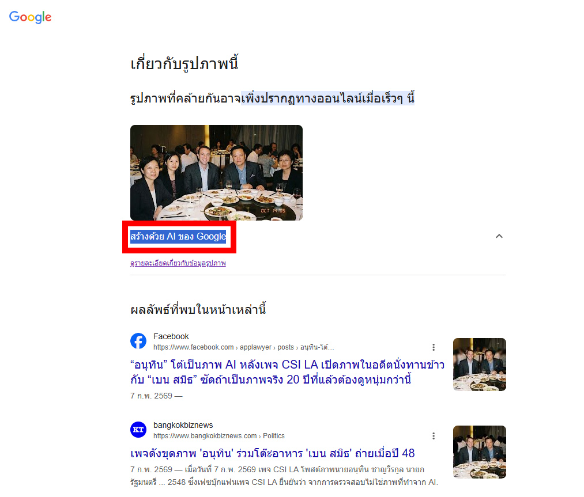Image resolution: width=584 pixels, height=497 pixels.
Task: Open the Facebook result thumbnail image
Action: (x=479, y=365)
